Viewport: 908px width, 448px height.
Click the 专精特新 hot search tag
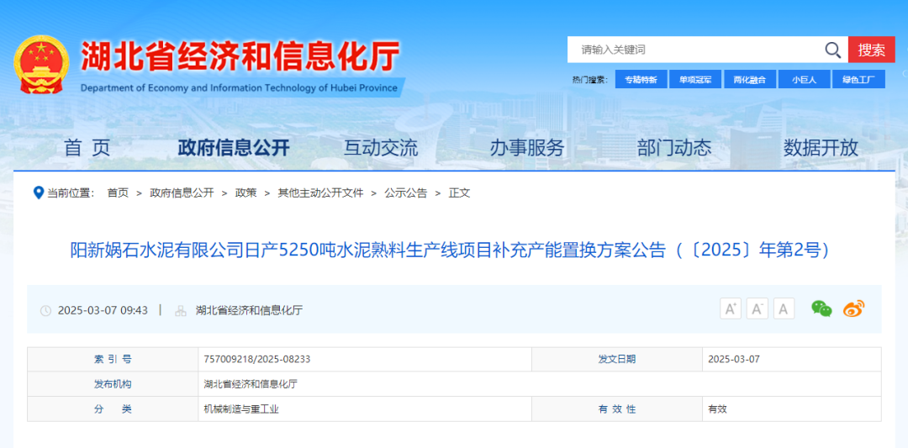[641, 80]
